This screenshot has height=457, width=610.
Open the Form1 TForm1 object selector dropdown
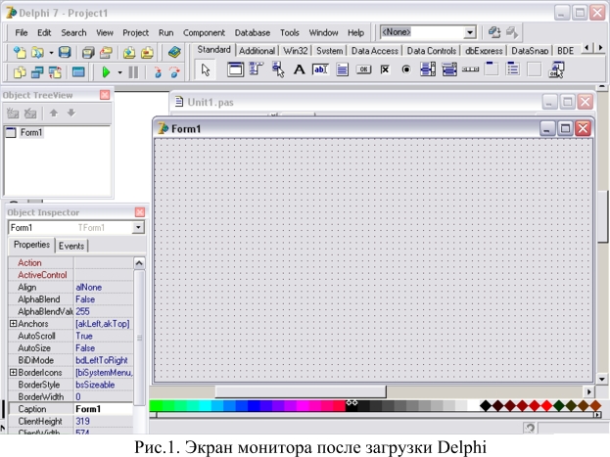point(138,228)
